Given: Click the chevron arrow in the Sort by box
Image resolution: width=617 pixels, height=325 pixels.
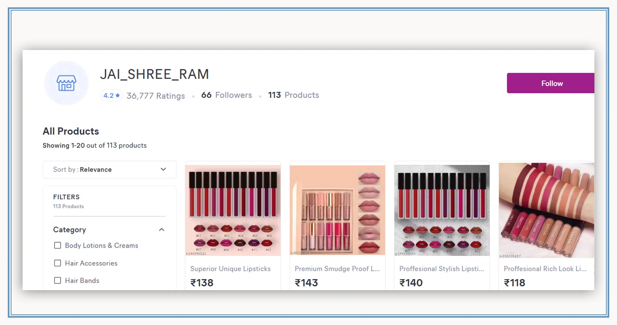Looking at the screenshot, I should pyautogui.click(x=163, y=169).
